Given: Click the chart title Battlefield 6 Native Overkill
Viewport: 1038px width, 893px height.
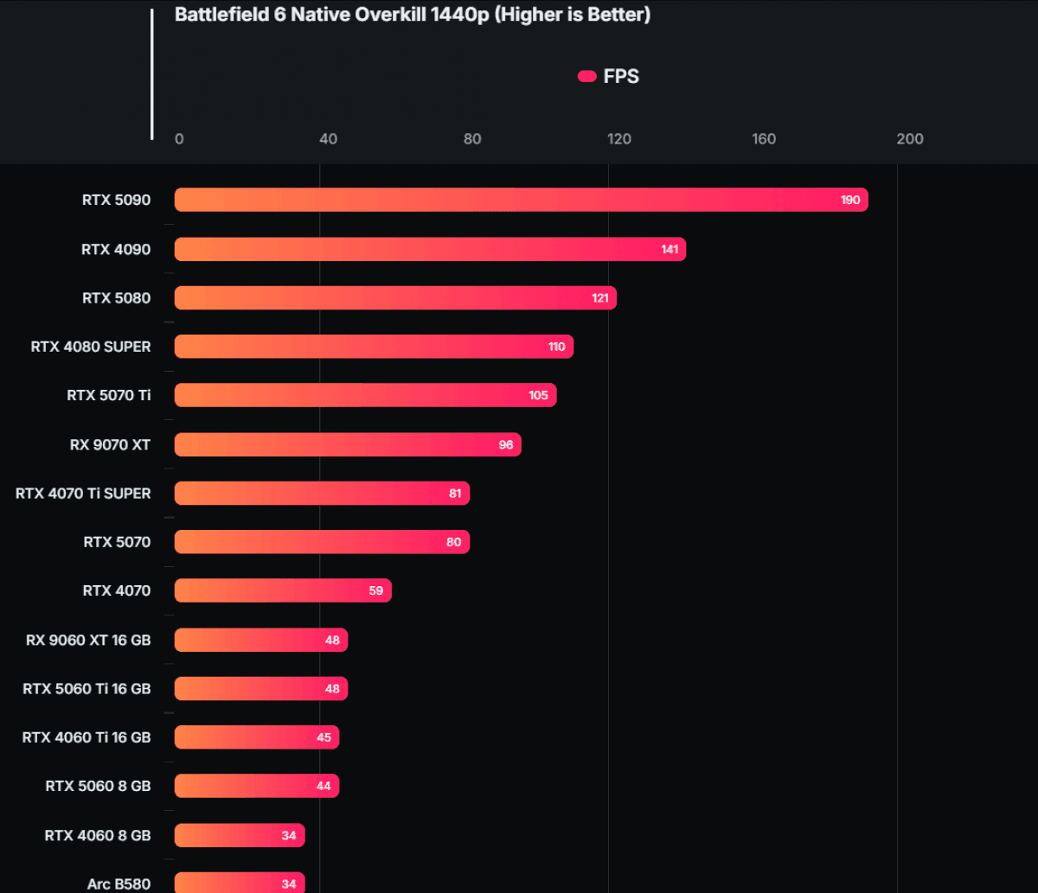Looking at the screenshot, I should click(x=412, y=15).
